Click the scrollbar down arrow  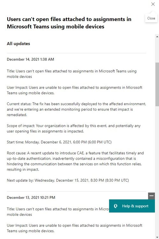point(157,237)
